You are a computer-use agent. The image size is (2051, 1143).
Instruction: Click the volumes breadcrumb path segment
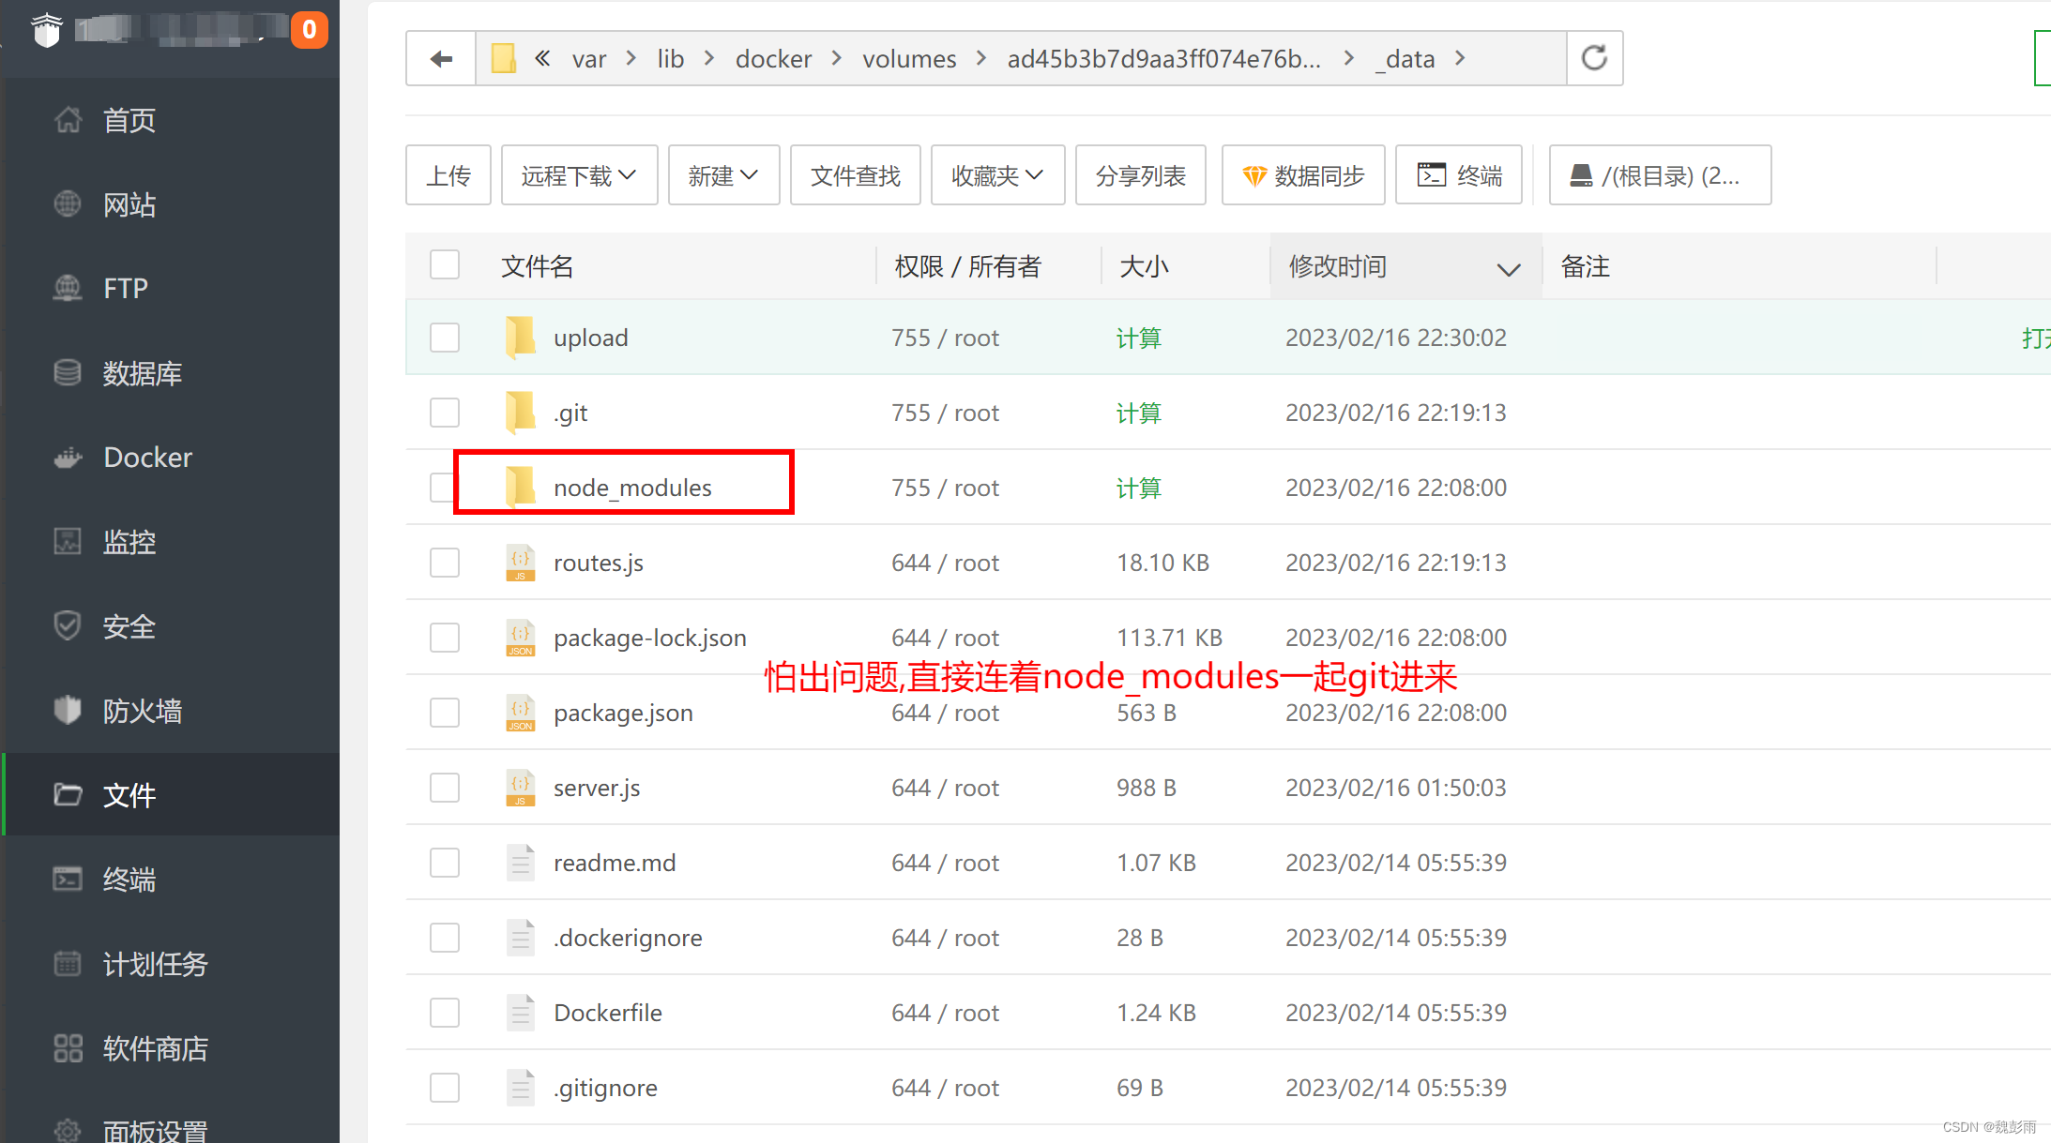[909, 59]
